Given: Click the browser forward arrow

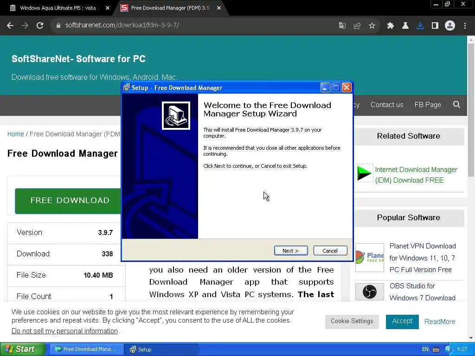Looking at the screenshot, I should (x=25, y=25).
